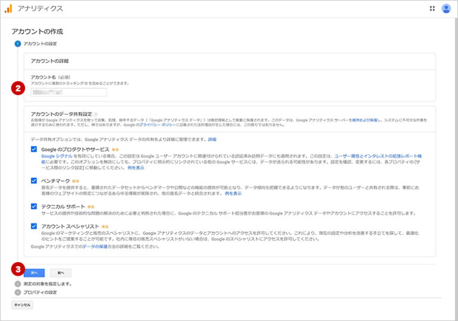The height and width of the screenshot is (321, 458).
Task: Click the gray step circle beside 測定の対象を指定します
Action: click(17, 283)
